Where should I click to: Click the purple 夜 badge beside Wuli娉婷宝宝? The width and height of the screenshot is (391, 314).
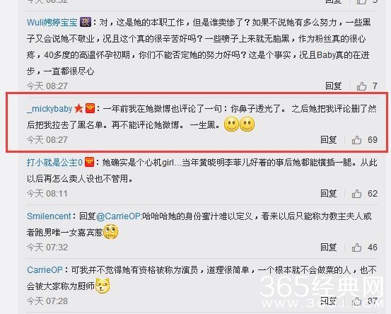coord(86,23)
